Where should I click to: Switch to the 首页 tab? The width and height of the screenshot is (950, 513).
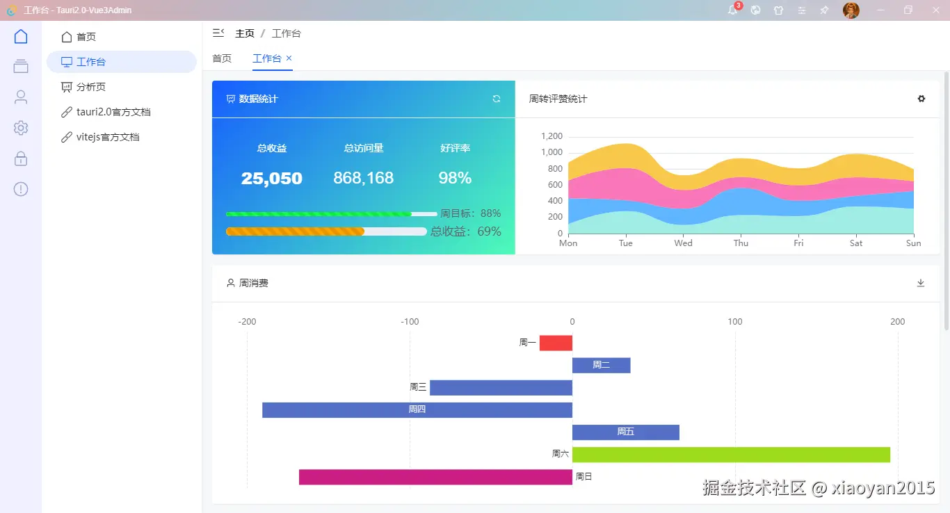[221, 58]
